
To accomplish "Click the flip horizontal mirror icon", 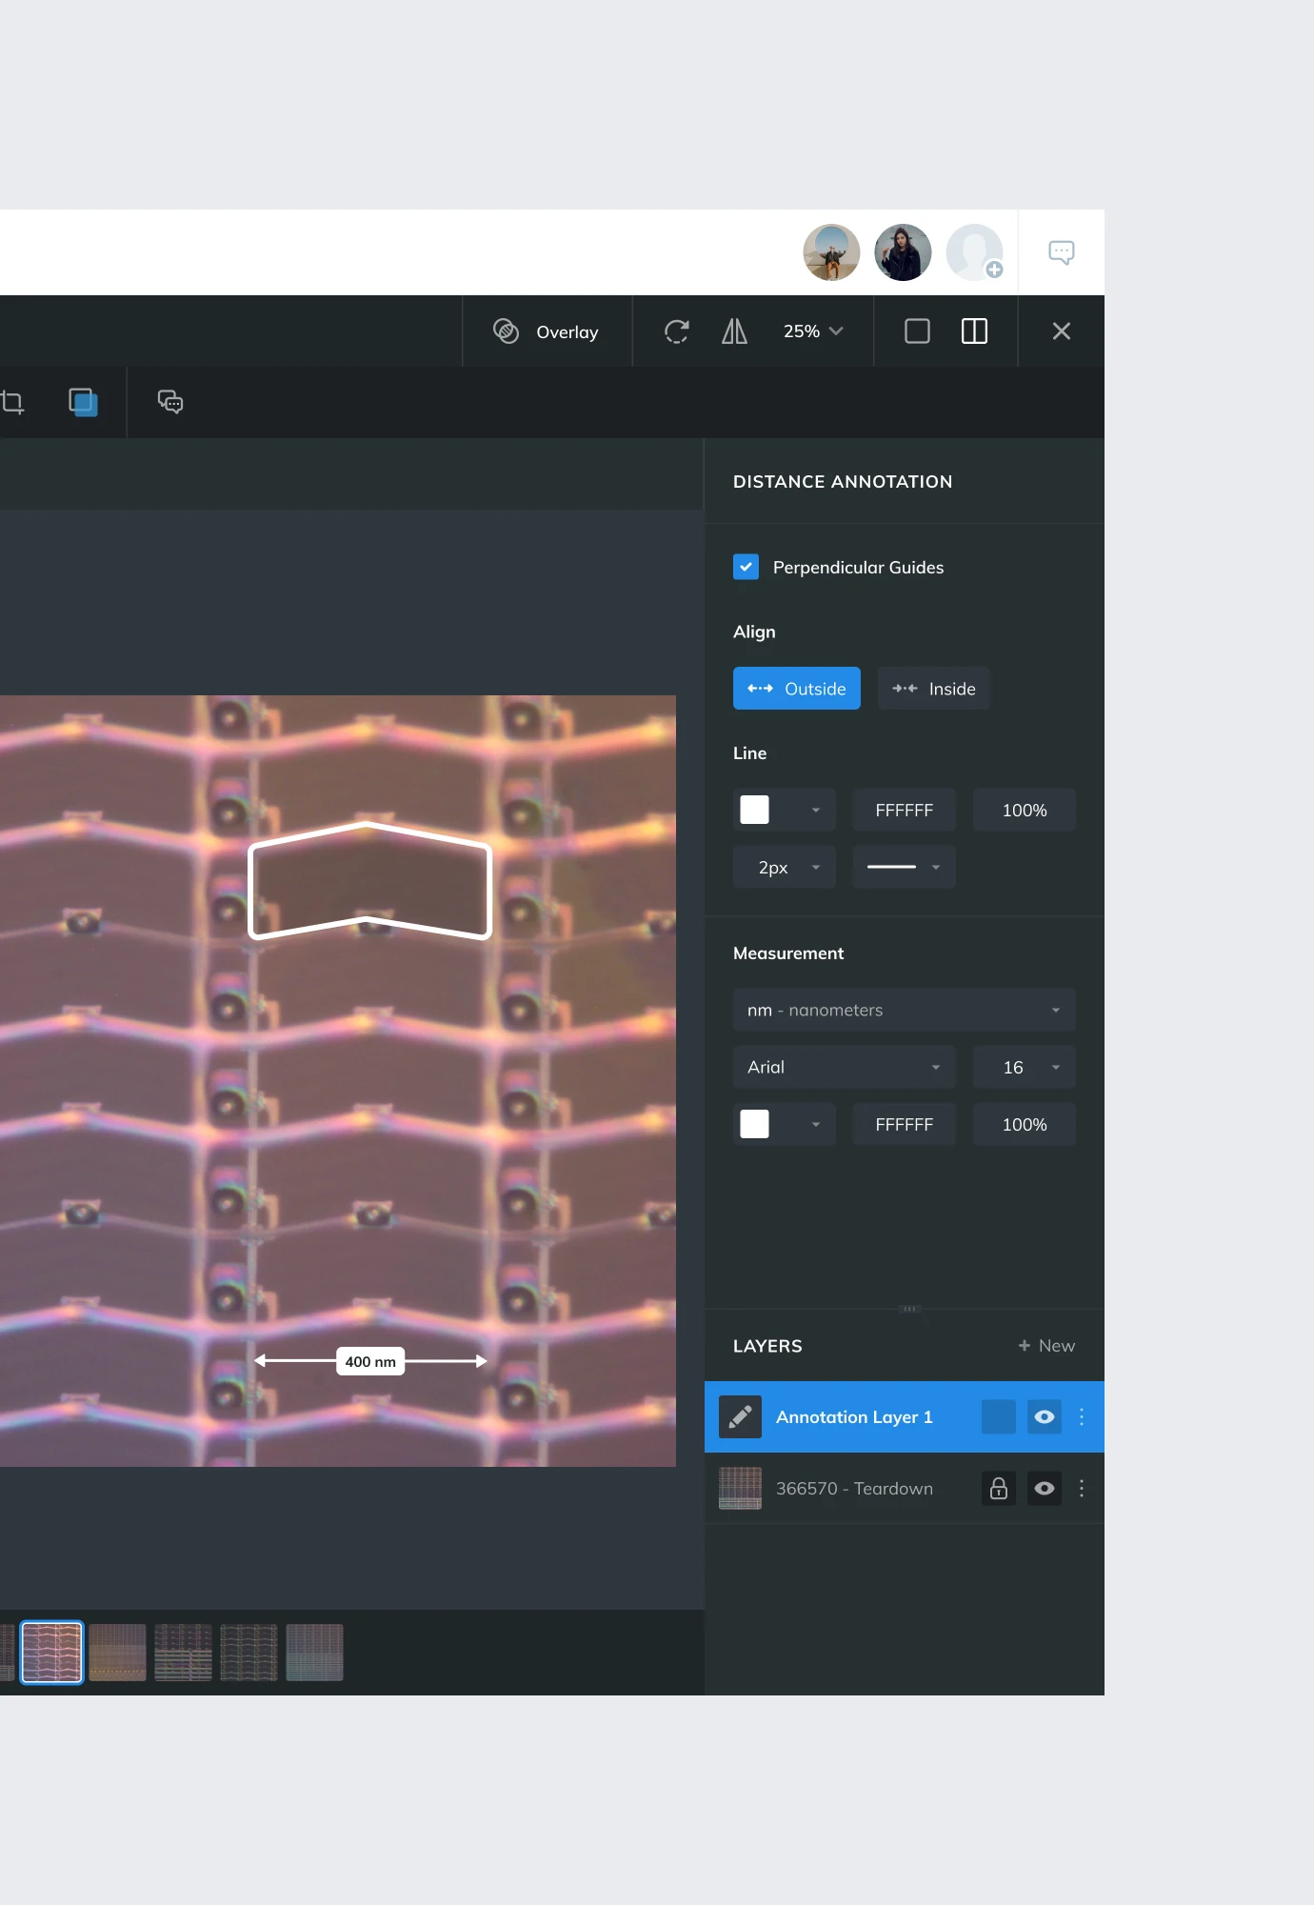I will [734, 331].
